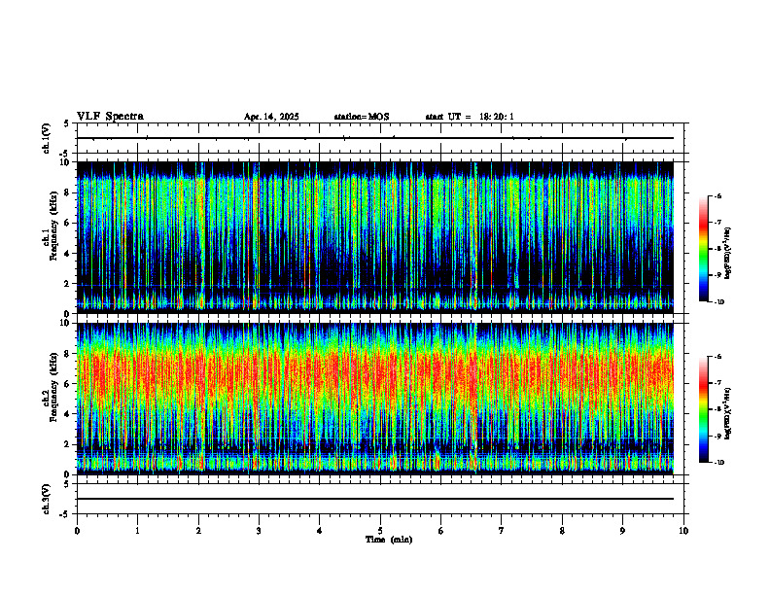Click the "10" tick on the time axis
770x595 pixels.
(683, 531)
